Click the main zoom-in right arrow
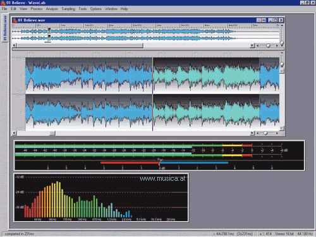This screenshot has width=316, height=237. point(277,133)
